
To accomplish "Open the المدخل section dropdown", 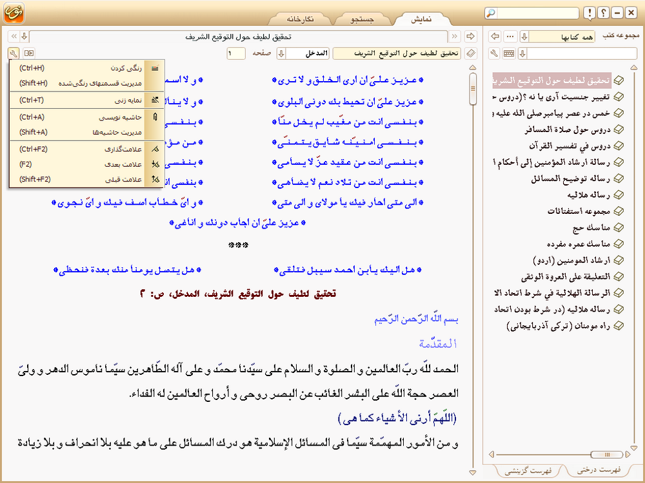I will point(281,53).
